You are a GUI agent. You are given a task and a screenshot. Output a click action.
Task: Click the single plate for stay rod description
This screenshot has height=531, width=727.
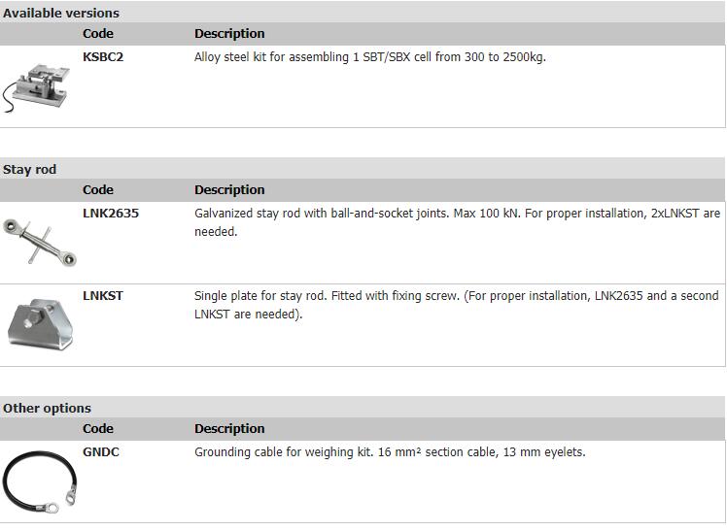point(457,305)
